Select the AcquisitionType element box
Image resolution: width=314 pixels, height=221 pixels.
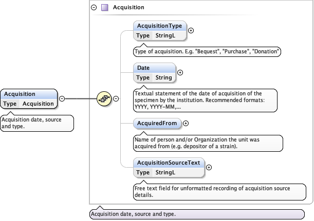tap(160, 31)
